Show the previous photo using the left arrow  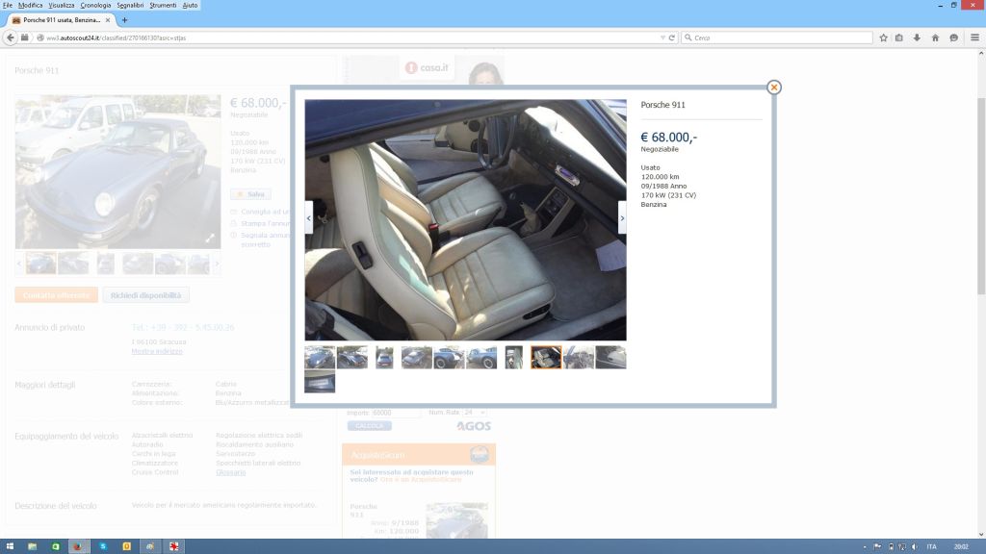point(309,218)
